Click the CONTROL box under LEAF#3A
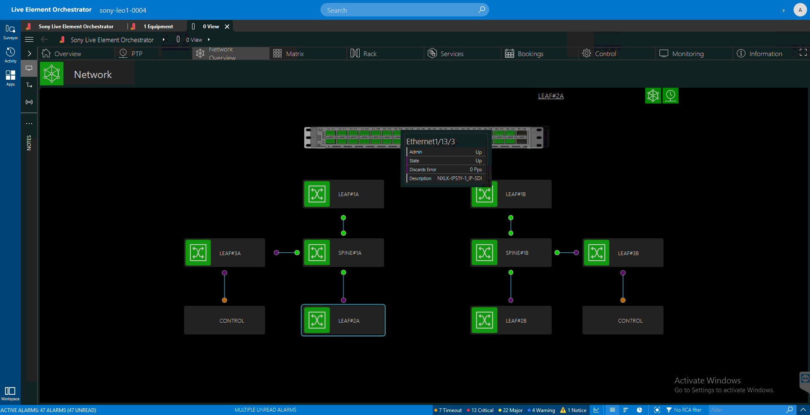The image size is (810, 415). point(225,320)
